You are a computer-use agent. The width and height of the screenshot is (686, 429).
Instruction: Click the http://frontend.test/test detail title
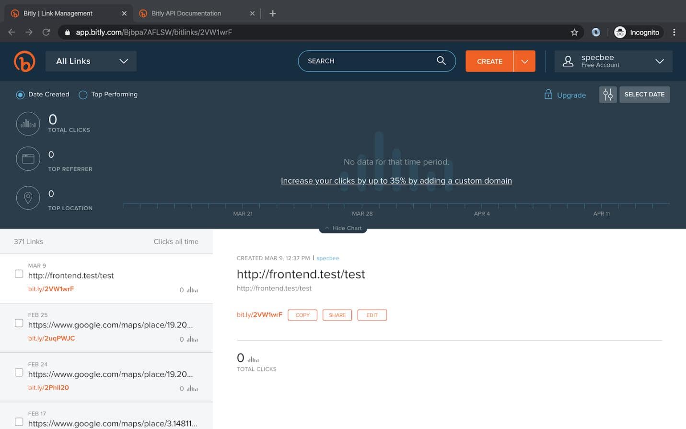tap(301, 274)
